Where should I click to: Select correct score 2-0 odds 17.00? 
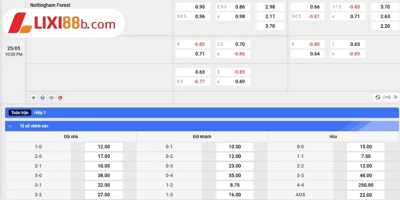coord(103,156)
